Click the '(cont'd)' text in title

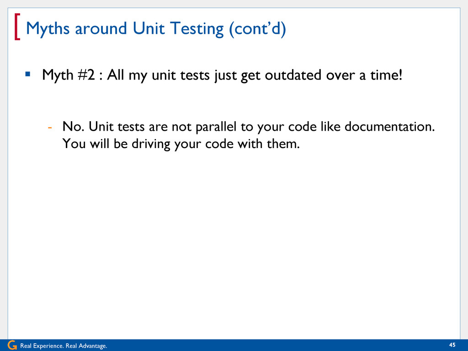pos(258,29)
